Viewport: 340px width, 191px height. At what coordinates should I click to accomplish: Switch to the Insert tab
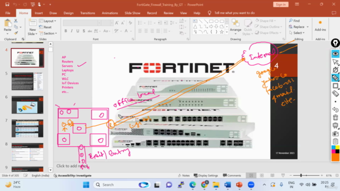pos(39,13)
